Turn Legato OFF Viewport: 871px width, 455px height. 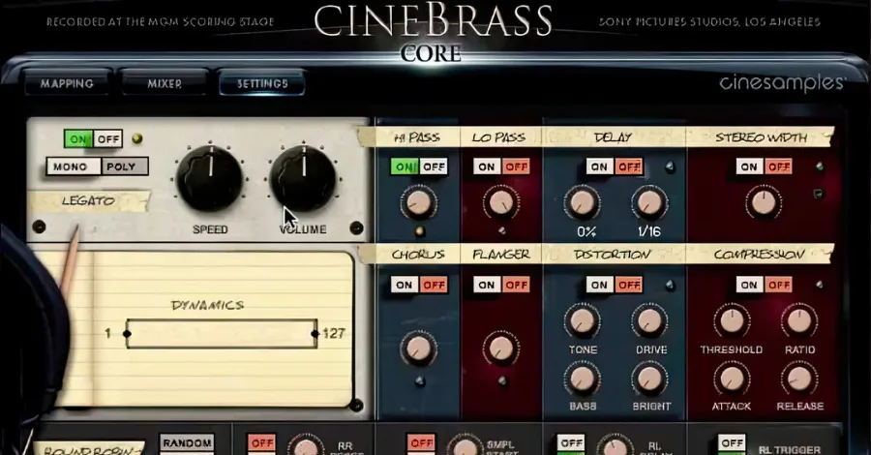point(107,138)
